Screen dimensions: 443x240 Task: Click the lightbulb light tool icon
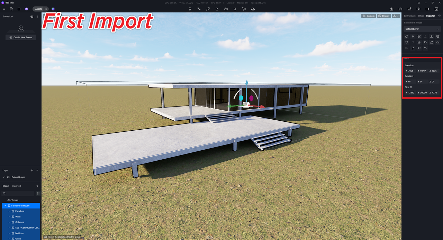tap(190, 9)
